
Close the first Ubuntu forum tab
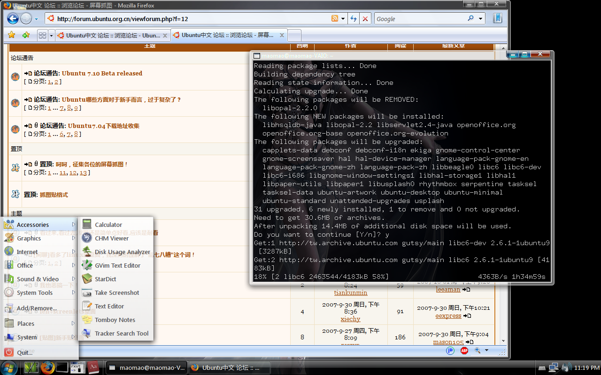point(165,35)
